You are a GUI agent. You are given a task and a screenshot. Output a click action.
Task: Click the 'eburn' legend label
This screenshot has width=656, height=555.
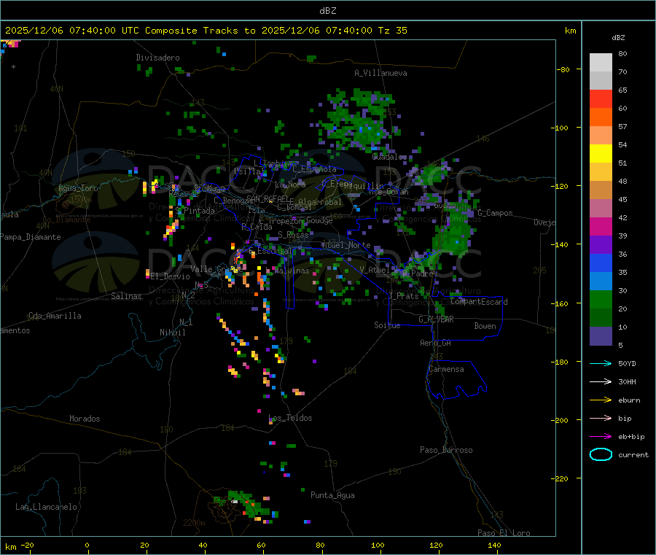629,400
